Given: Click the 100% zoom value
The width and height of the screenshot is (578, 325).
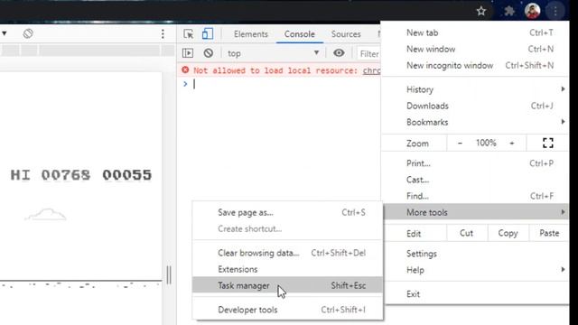Looking at the screenshot, I should [x=486, y=143].
